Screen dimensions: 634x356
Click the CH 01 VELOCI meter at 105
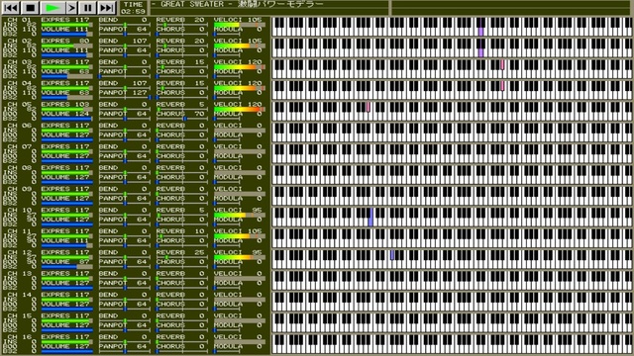(x=239, y=25)
